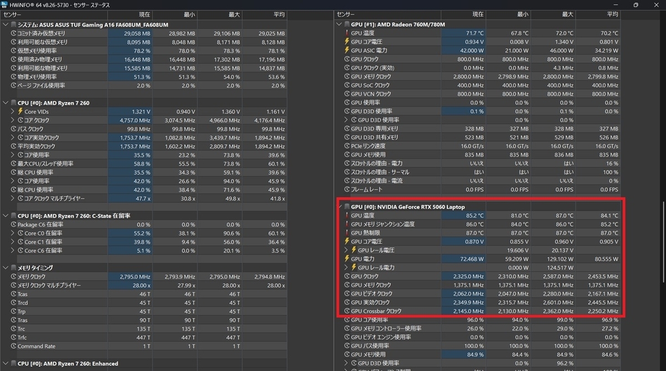The image size is (666, 371).
Task: Expand the Radeon GPU D3D 使用率 child row
Action: pos(346,120)
